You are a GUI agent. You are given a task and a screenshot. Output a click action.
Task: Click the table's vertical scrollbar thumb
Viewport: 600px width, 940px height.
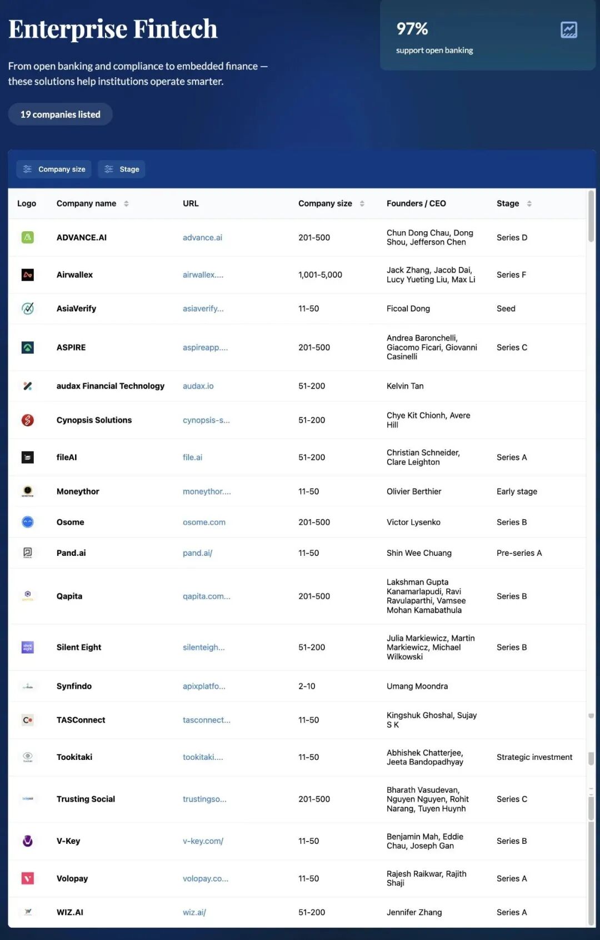click(x=591, y=216)
